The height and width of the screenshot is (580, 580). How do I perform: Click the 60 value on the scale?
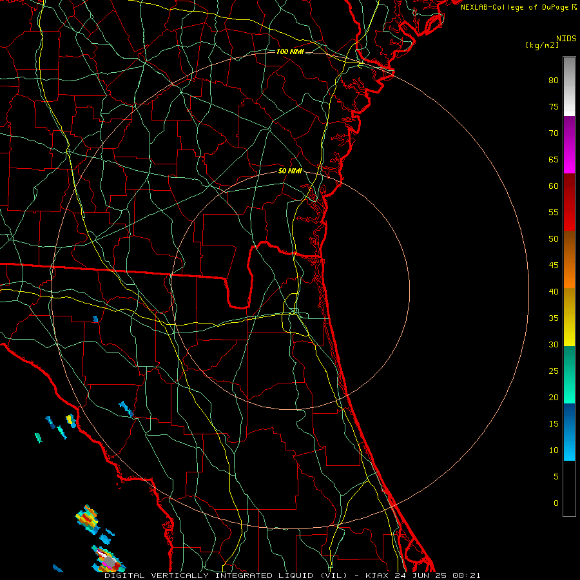point(554,186)
